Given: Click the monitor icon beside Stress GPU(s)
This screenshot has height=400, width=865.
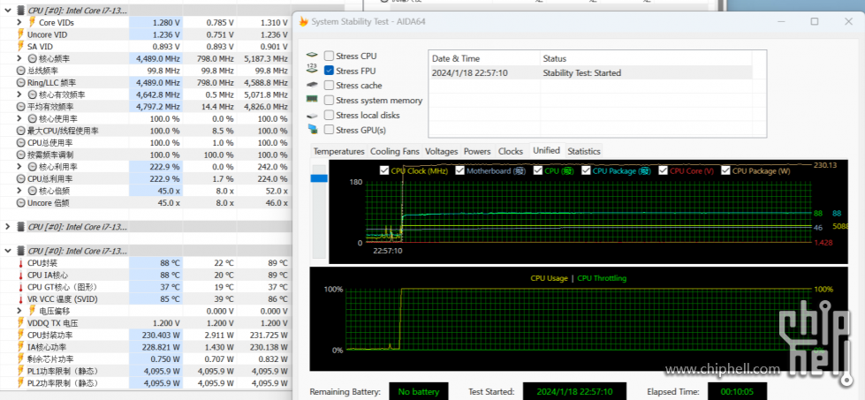Looking at the screenshot, I should (x=312, y=130).
